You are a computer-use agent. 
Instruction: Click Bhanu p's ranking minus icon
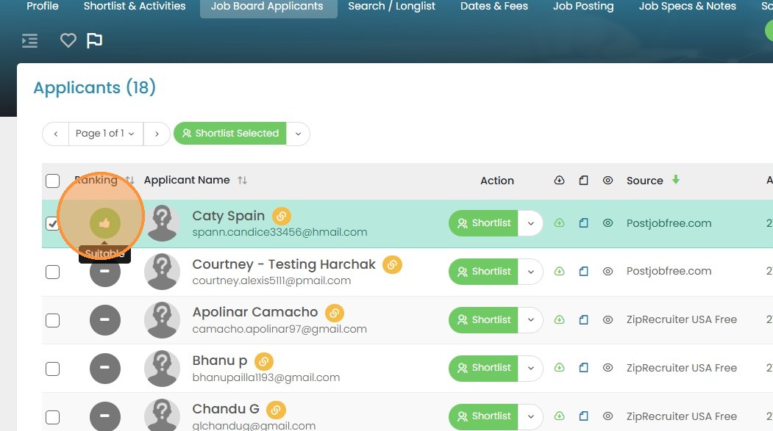point(105,368)
